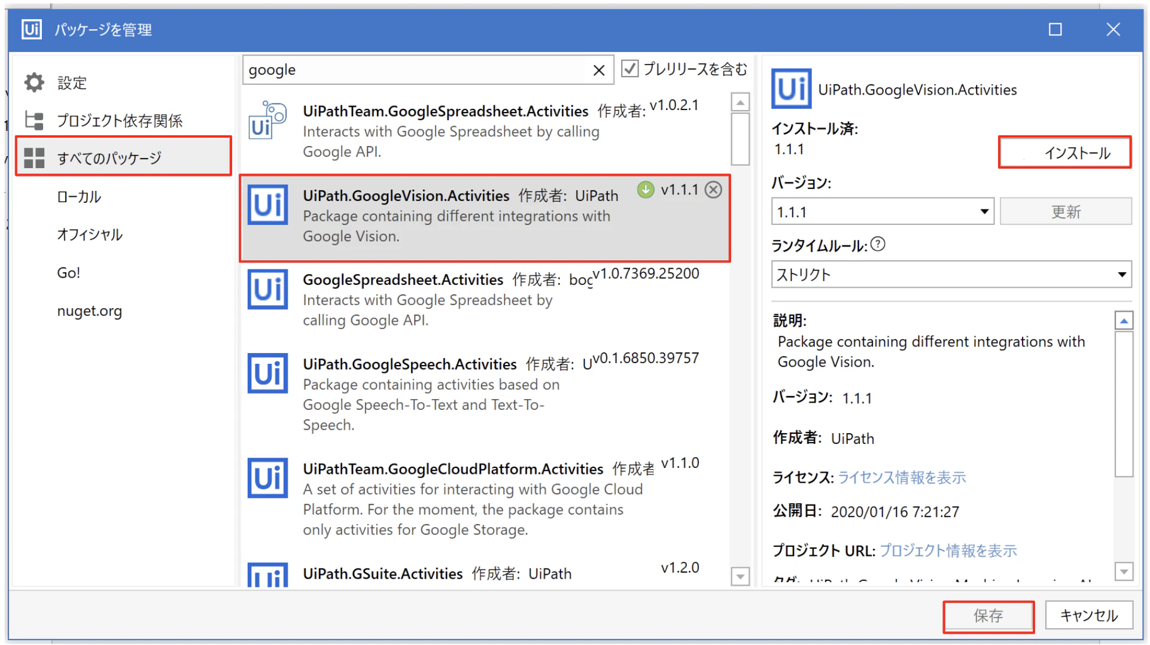The width and height of the screenshot is (1150, 645).
Task: Click the package list scrollbar down arrow
Action: coord(740,577)
